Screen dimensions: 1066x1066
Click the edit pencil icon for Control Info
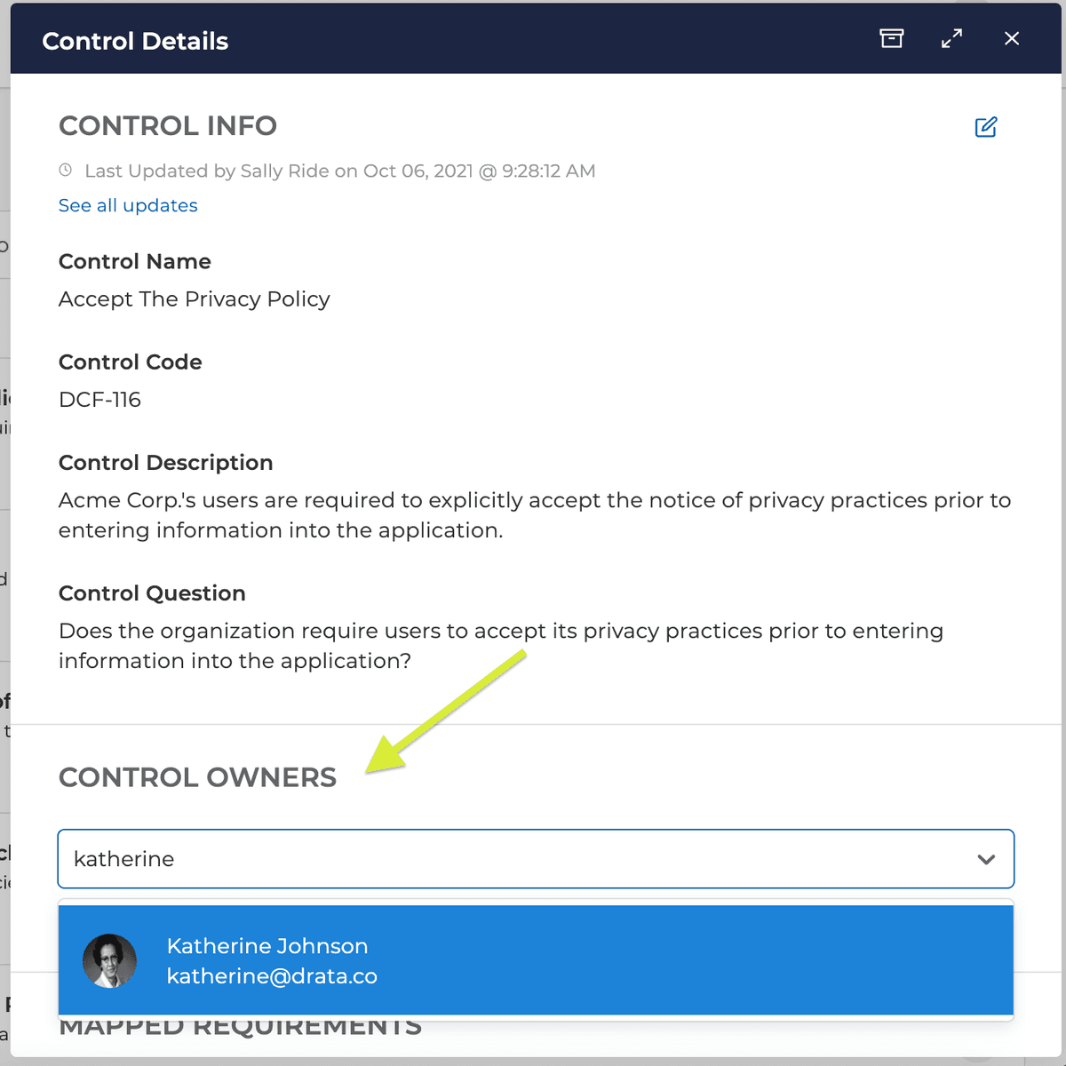tap(986, 127)
